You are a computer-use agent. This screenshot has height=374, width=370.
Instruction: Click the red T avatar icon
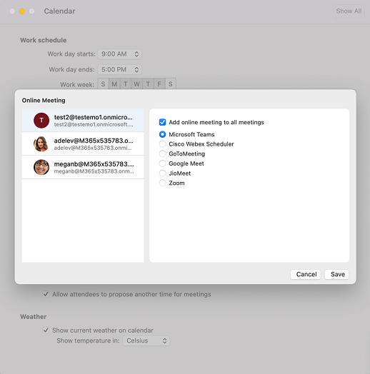tap(41, 120)
